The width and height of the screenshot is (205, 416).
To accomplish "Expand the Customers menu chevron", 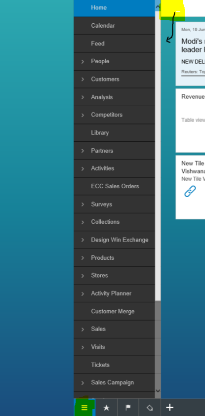I will point(82,80).
